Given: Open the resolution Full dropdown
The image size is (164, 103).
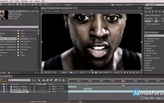Looking at the screenshot, I should 85,73.
